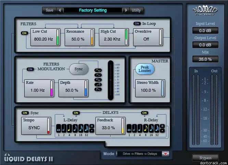228x165 pixels.
Task: Toggle the R-Delay triplet modifier
Action: [162, 126]
